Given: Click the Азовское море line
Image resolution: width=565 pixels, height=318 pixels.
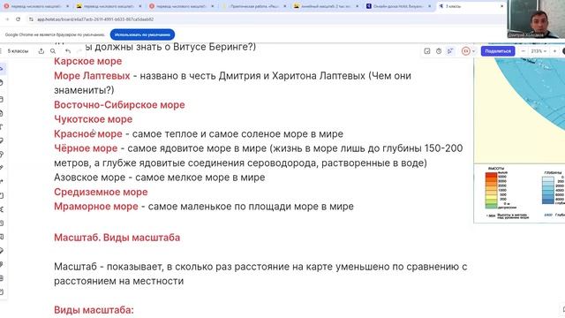Looking at the screenshot, I should (x=159, y=178).
